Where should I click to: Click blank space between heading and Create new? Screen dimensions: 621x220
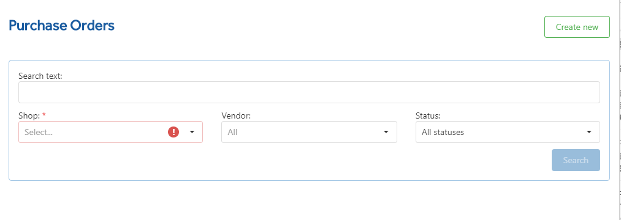point(329,27)
